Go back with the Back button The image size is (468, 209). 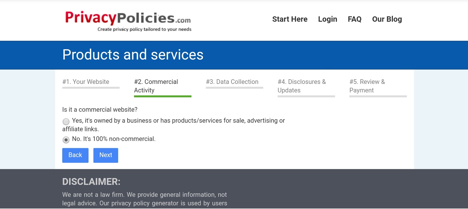point(75,155)
